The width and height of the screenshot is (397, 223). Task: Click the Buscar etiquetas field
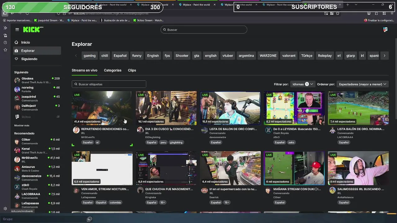109,84
